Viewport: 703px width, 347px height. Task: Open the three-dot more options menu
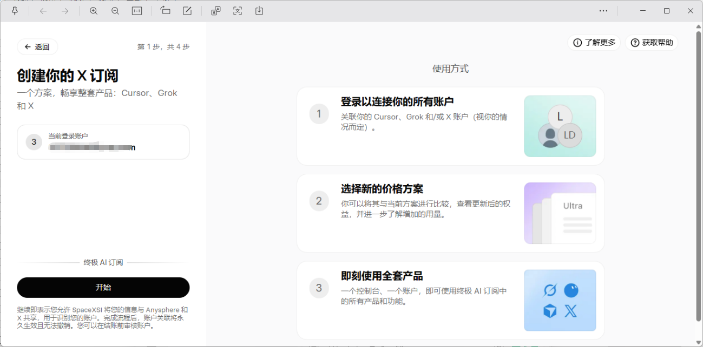[x=603, y=11]
